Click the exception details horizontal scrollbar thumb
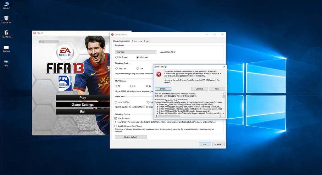This screenshot has height=175, width=322. (x=169, y=116)
